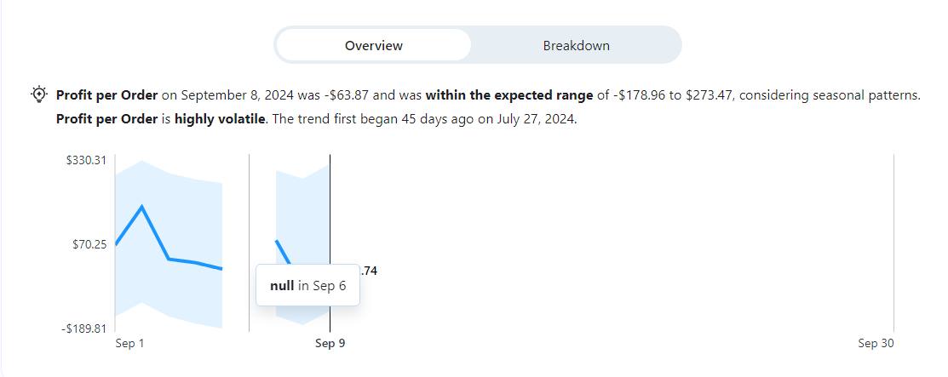Select the bold Sep 9 axis label
This screenshot has width=948, height=377.
[x=330, y=344]
